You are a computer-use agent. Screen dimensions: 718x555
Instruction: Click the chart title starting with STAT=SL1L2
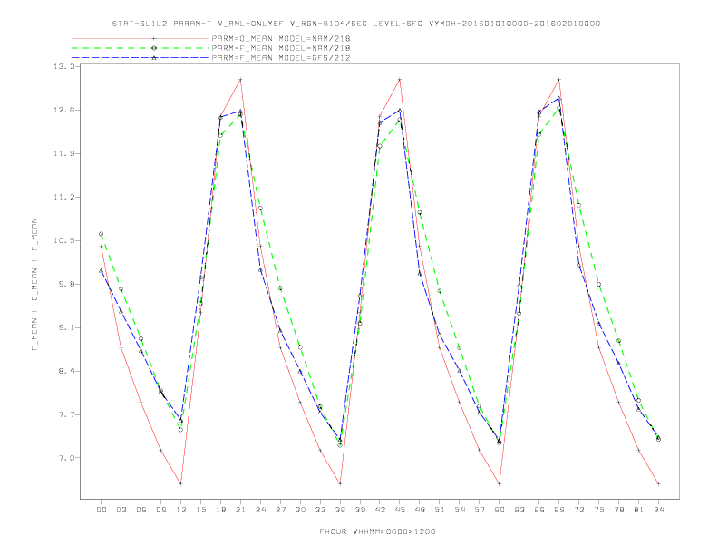pyautogui.click(x=356, y=24)
